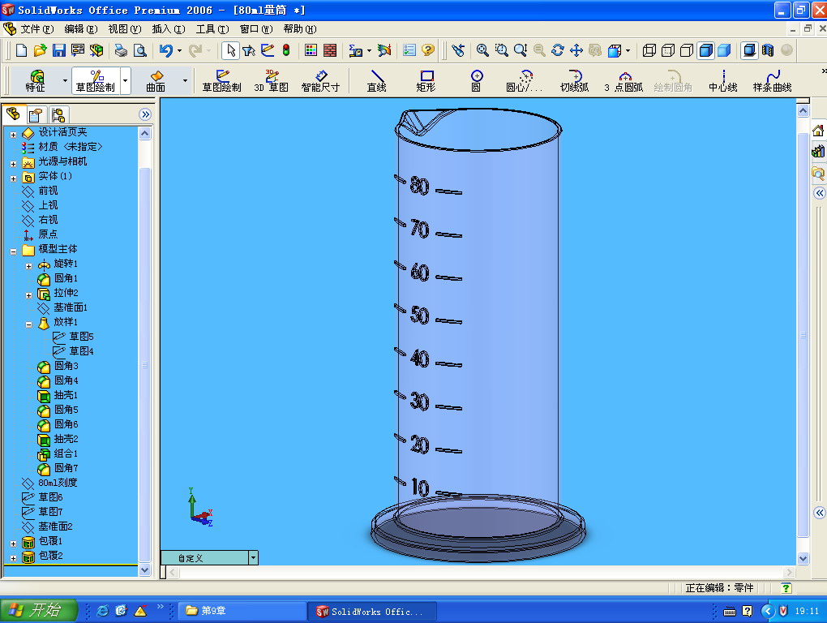The height and width of the screenshot is (623, 827).
Task: Click viewport vertical scrollbar down arrow
Action: click(x=803, y=558)
